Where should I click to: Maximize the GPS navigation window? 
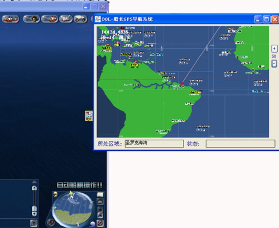[x=267, y=19]
